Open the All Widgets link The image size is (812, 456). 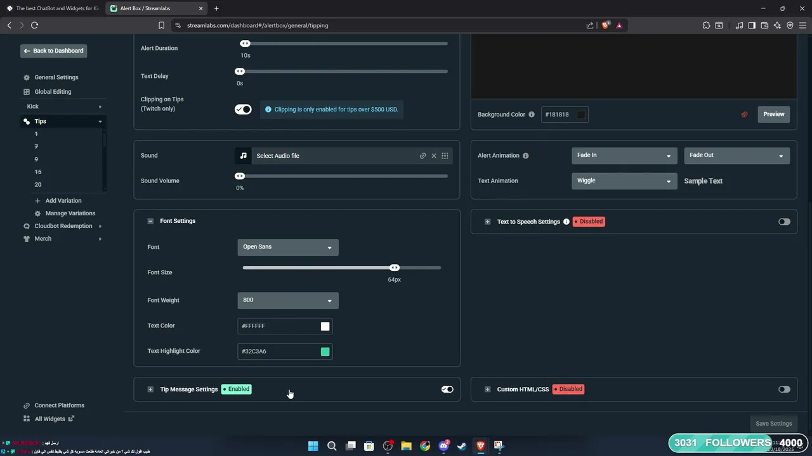pos(49,419)
